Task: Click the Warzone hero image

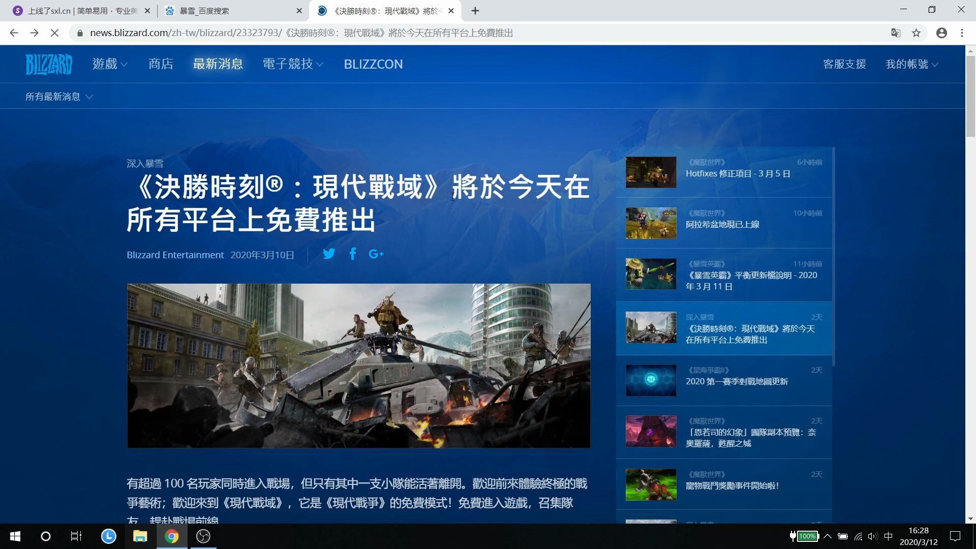Action: coord(358,365)
